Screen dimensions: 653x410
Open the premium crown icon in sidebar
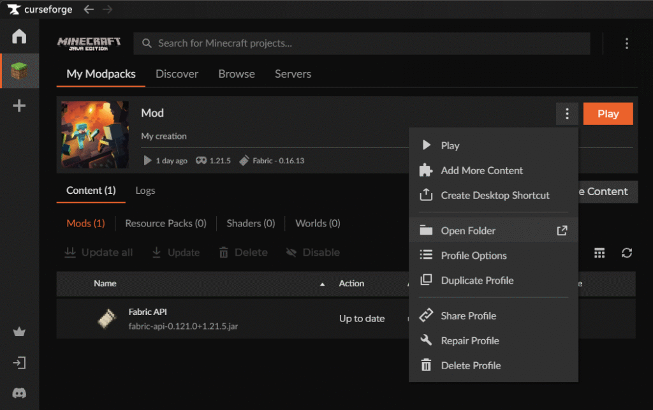(x=19, y=332)
